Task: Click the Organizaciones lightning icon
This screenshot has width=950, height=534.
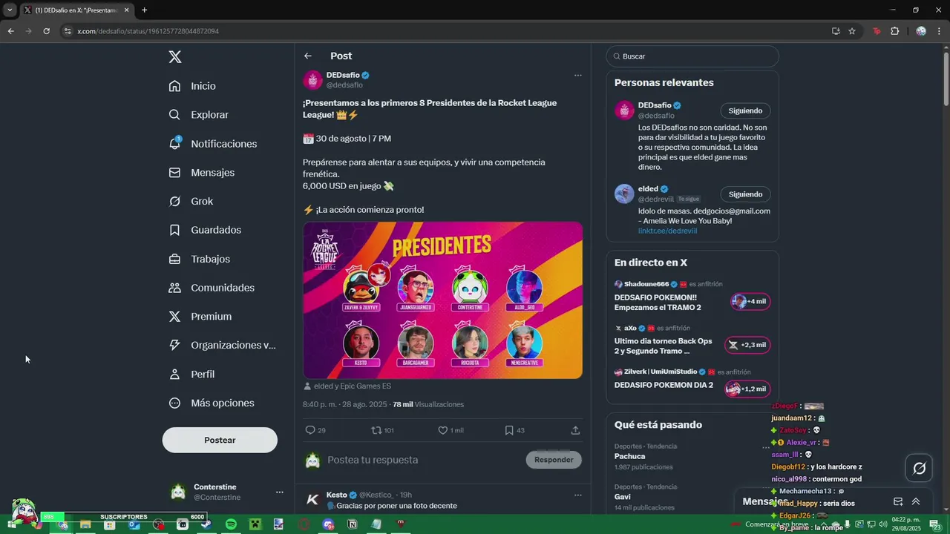Action: pyautogui.click(x=174, y=345)
